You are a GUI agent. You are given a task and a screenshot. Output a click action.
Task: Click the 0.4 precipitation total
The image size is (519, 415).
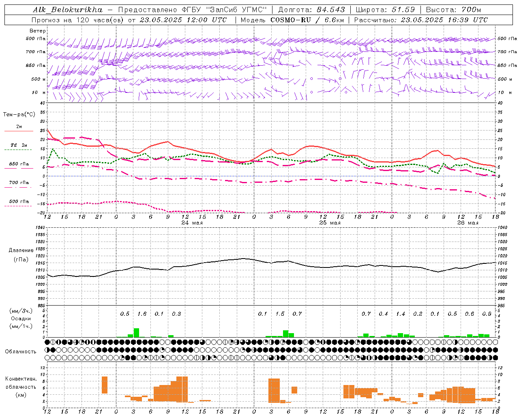pyautogui.click(x=383, y=314)
